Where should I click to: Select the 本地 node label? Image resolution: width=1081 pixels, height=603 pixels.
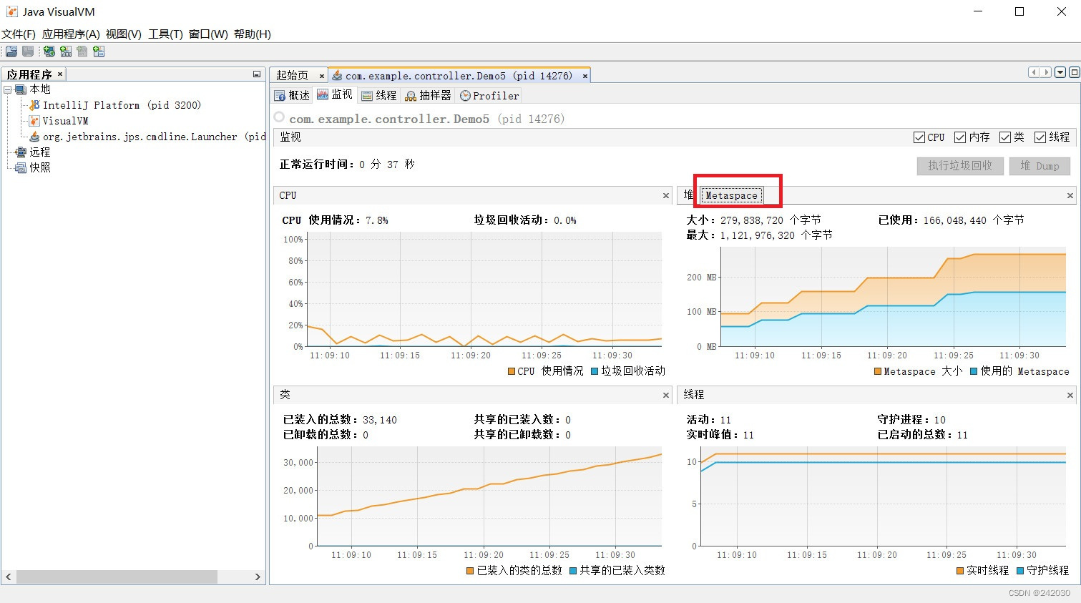40,89
